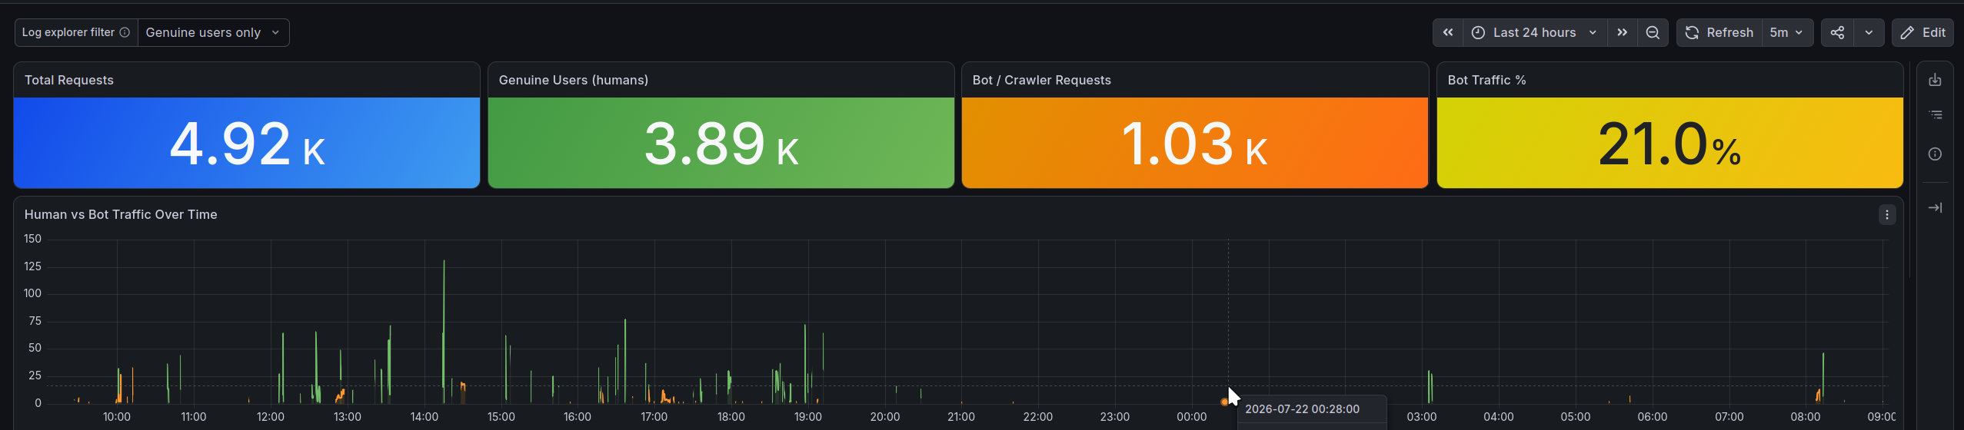Click the 19:00 label on the time axis

coord(808,417)
